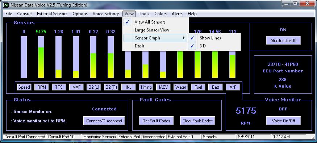This screenshot has height=143, width=317.
Task: Click the 1.26 TPS value
Action: pos(59,32)
